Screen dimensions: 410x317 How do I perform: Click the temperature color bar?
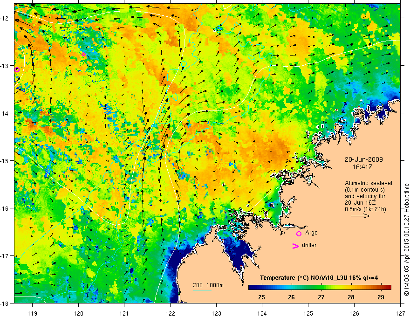click(x=320, y=288)
